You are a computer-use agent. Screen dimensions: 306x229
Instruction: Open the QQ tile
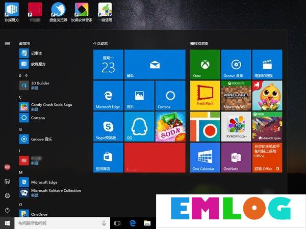[x=139, y=127]
